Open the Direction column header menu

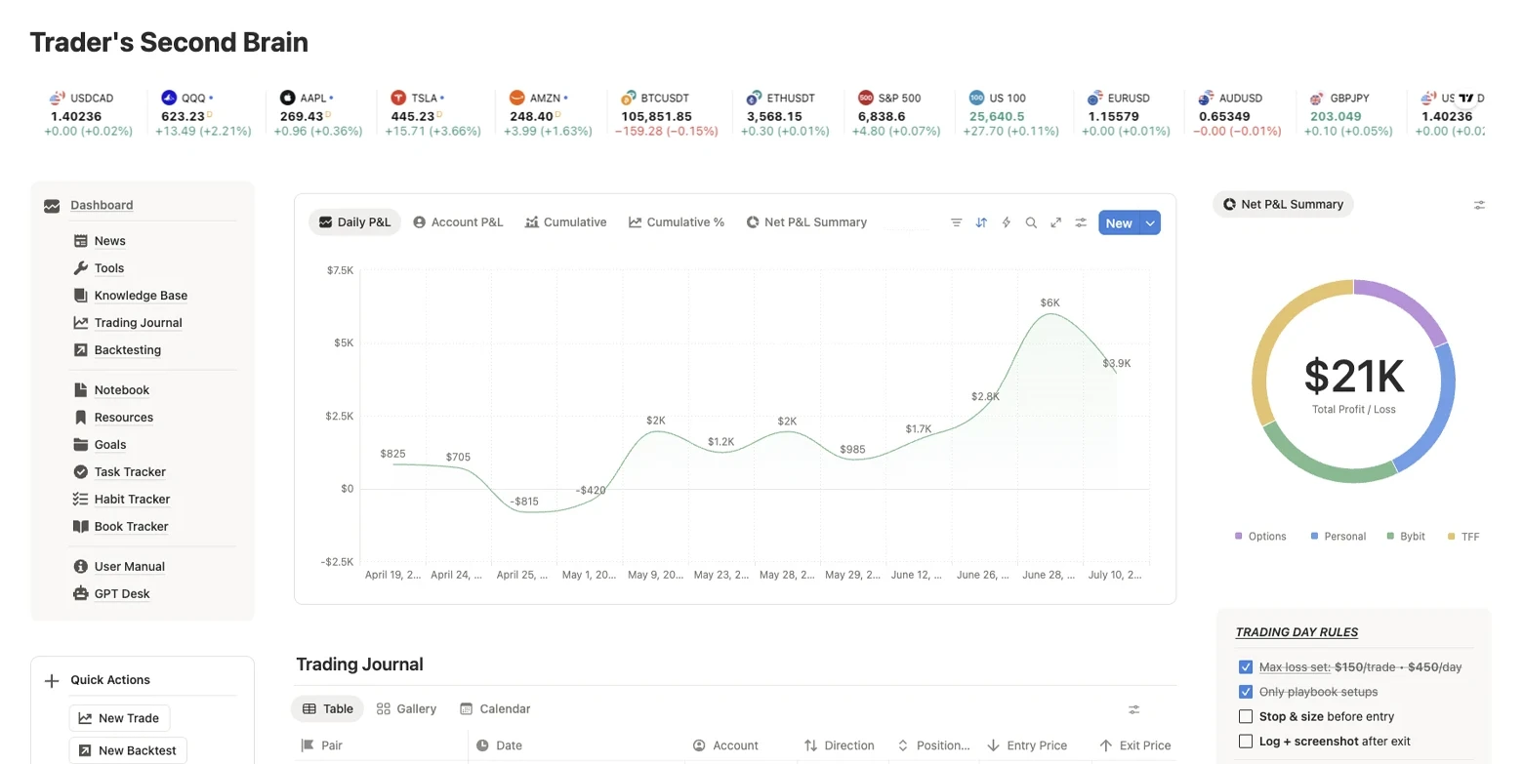(x=838, y=745)
